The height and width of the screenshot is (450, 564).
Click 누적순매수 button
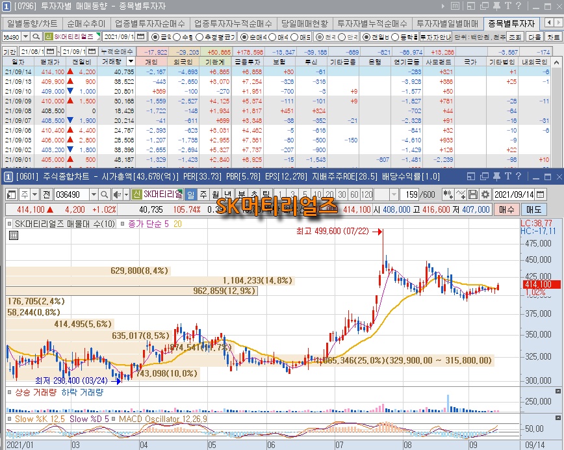[x=117, y=52]
